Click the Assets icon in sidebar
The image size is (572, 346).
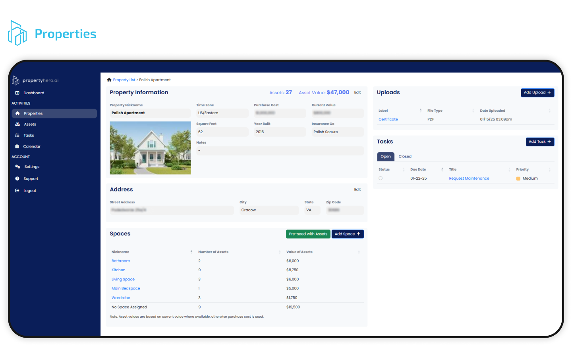pyautogui.click(x=17, y=124)
